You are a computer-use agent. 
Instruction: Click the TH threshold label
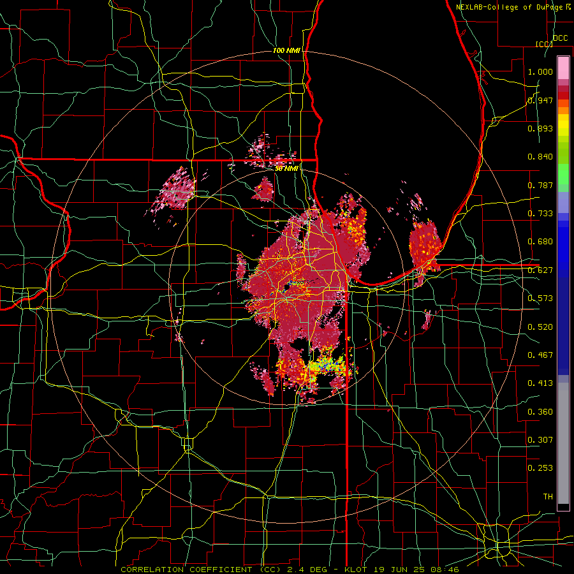(548, 496)
